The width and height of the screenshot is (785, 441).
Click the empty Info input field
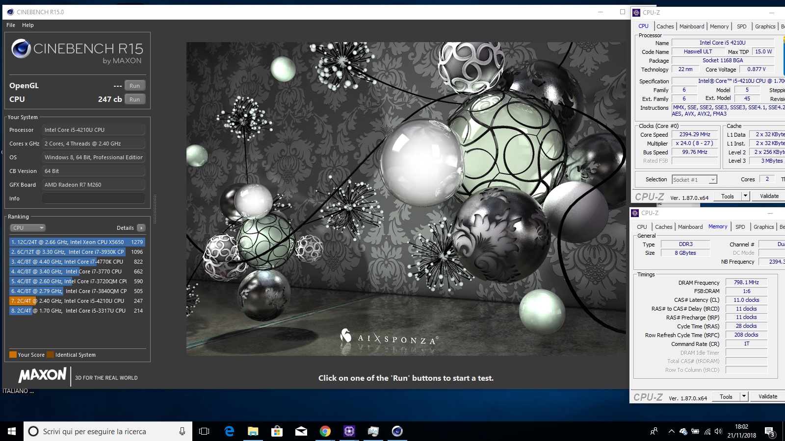94,198
